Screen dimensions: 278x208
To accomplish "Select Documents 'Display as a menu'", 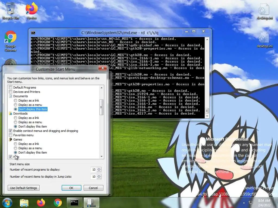I will point(15,105).
